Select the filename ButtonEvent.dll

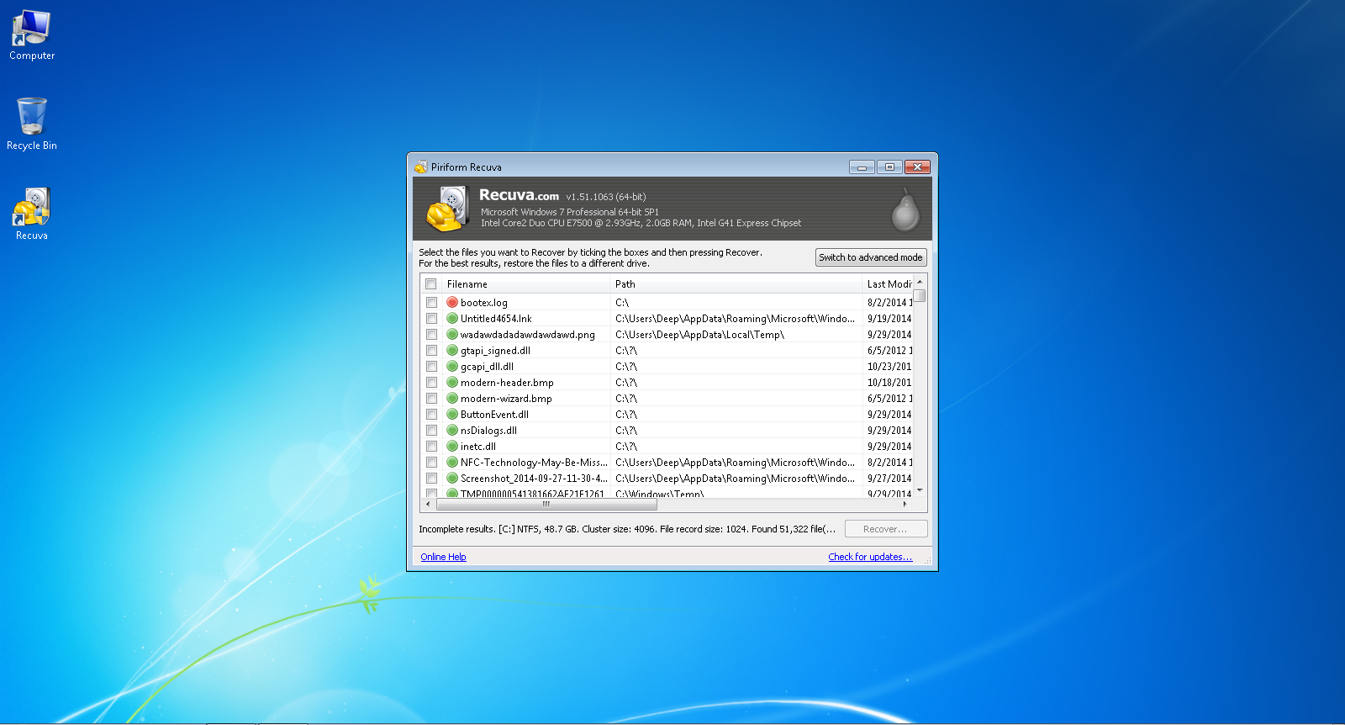[494, 415]
